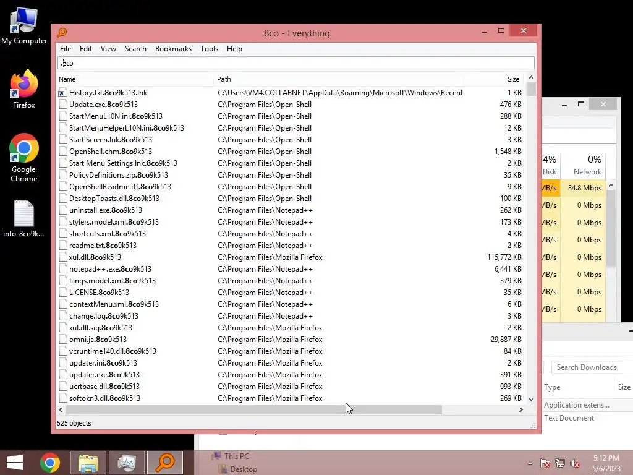Select the History.txt.8co9k513.lnk shortcut file icon

pos(62,93)
